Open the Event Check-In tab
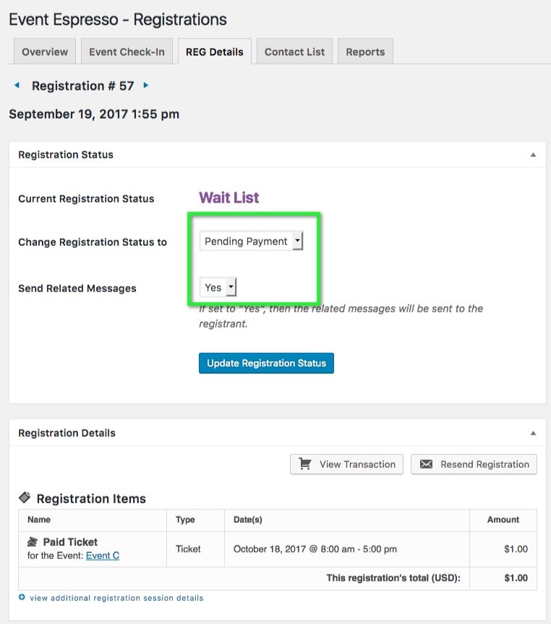The image size is (551, 624). tap(127, 52)
